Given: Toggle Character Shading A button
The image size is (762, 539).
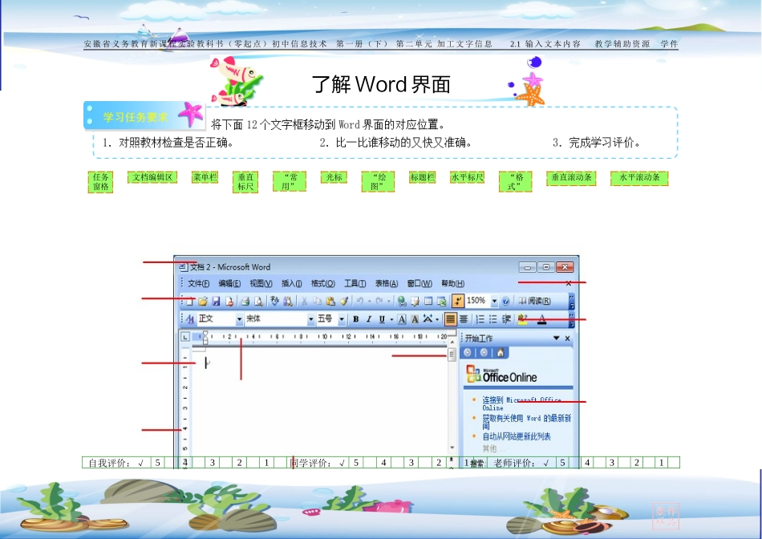Looking at the screenshot, I should [x=415, y=319].
